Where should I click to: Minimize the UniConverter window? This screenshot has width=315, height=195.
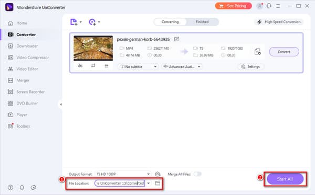(x=290, y=6)
